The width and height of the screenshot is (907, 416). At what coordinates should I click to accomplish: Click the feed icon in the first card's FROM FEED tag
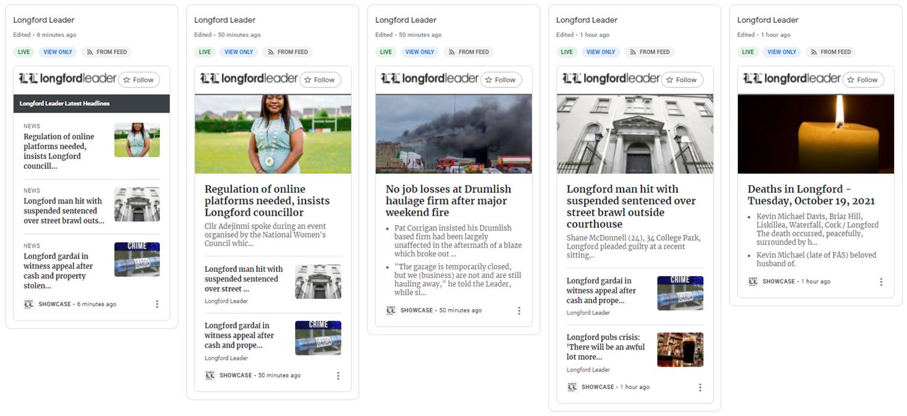90,52
